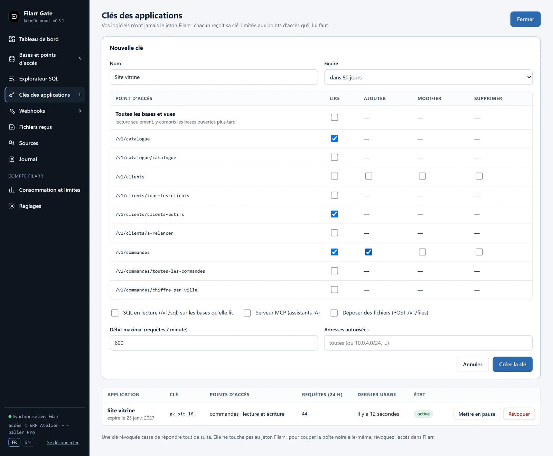Click the Explorateur SQL icon

click(12, 79)
